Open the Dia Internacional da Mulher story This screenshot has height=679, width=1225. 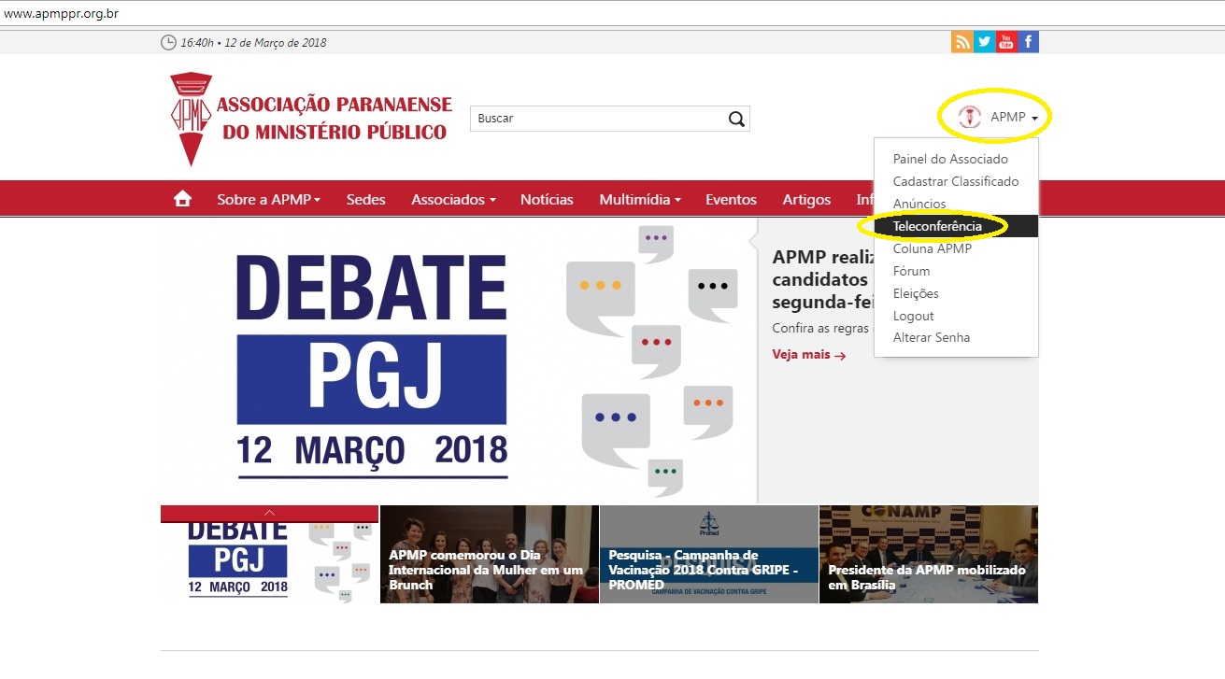click(x=490, y=554)
